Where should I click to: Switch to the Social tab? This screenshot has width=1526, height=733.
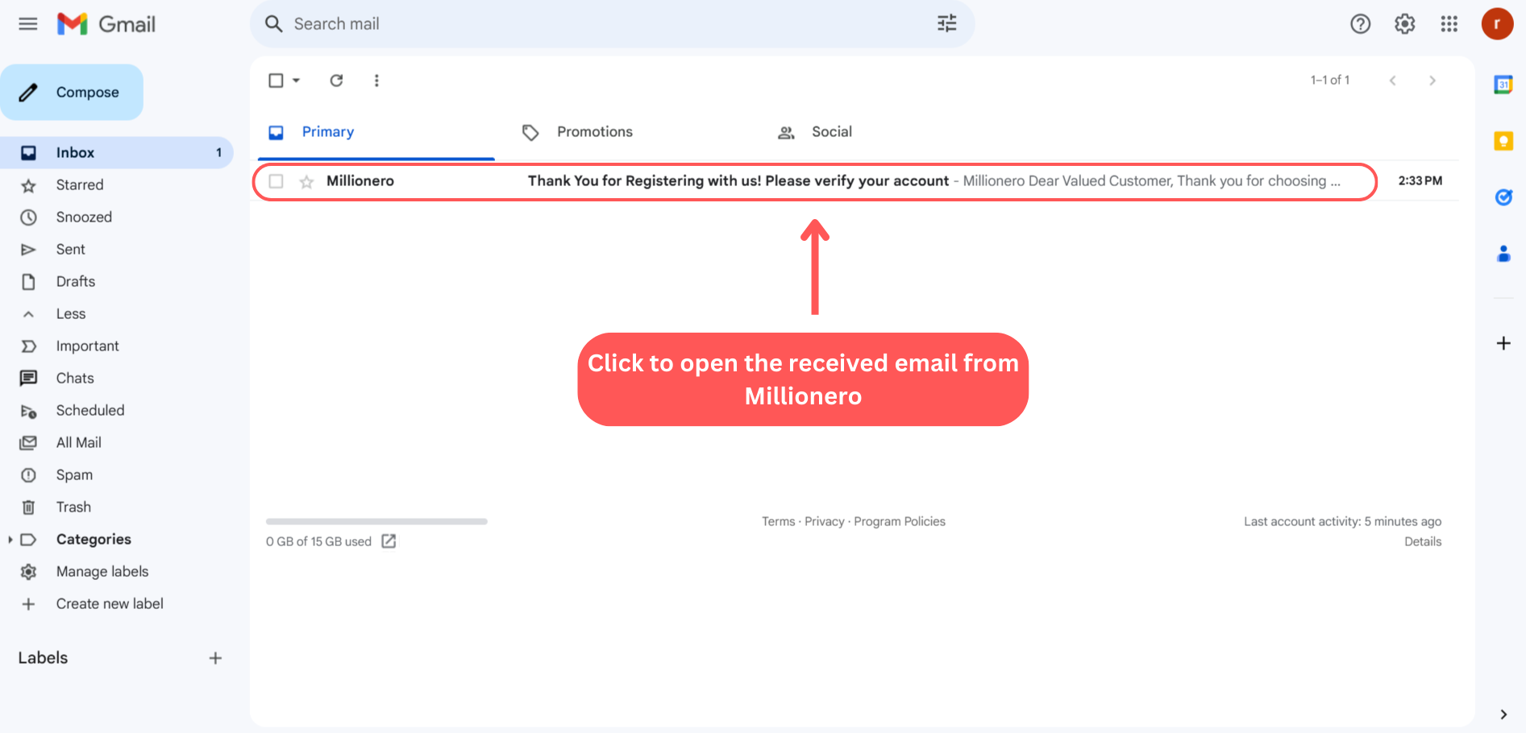tap(831, 132)
